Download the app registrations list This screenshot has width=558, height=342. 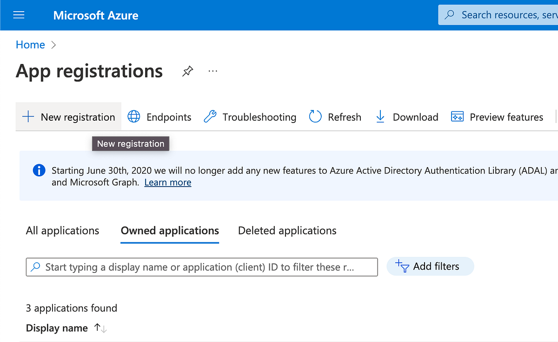[x=380, y=117]
